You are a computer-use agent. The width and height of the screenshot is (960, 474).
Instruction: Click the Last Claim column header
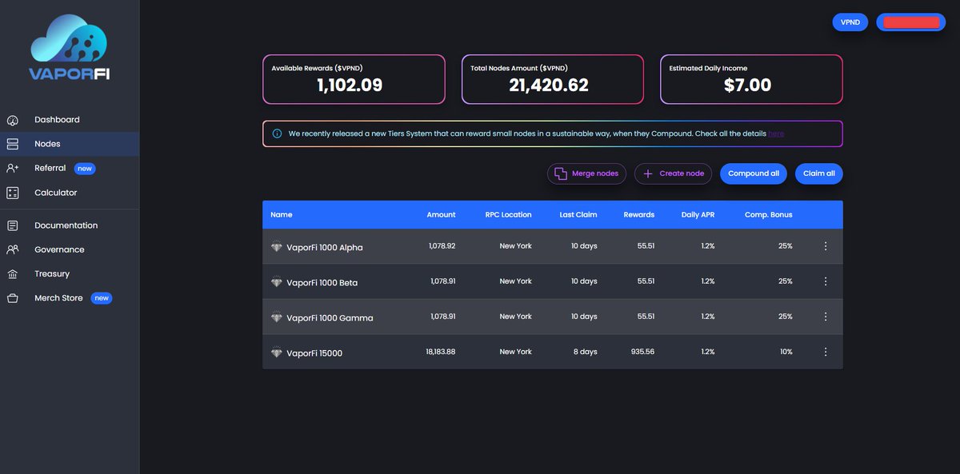(578, 215)
